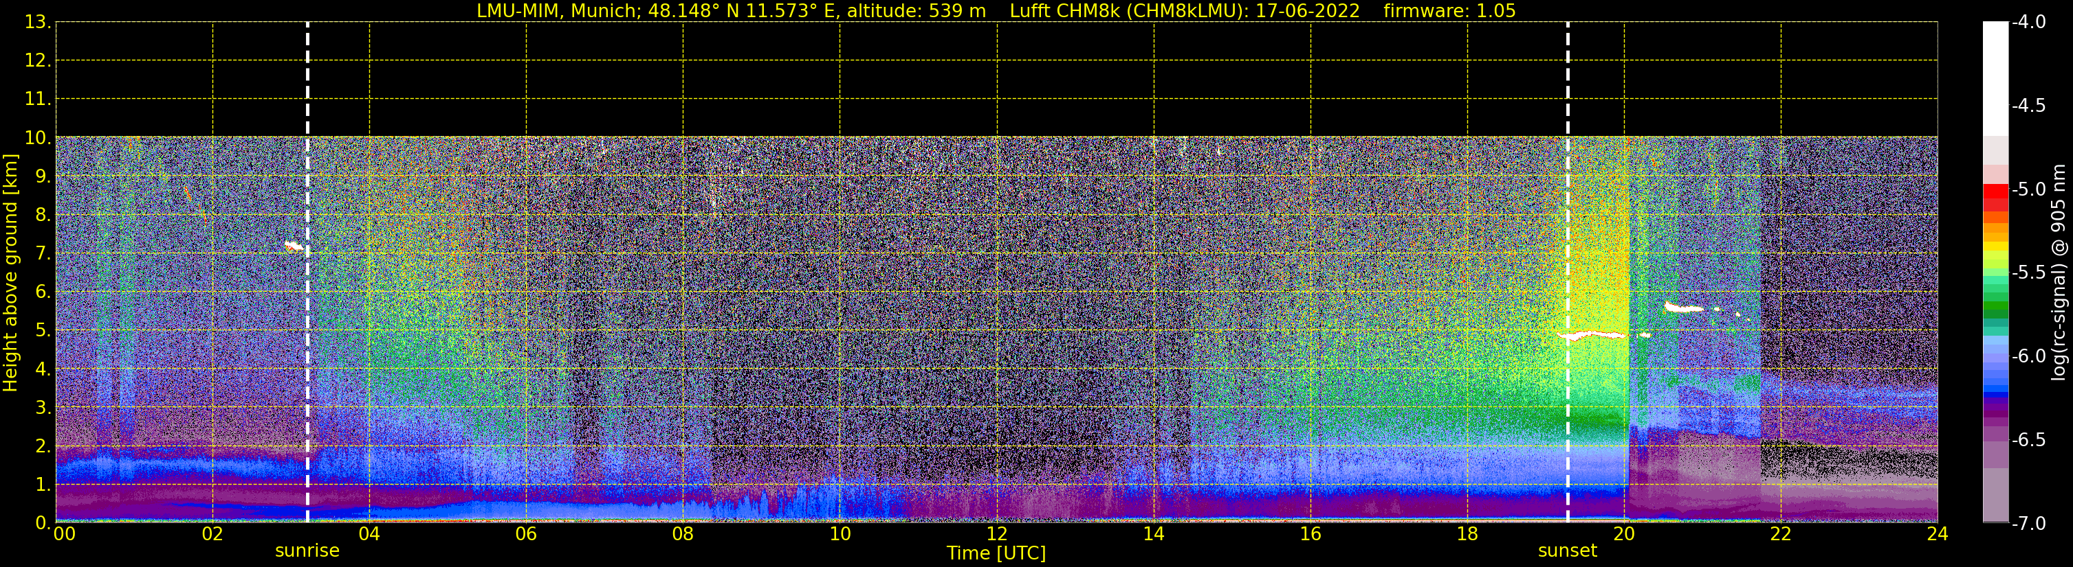Click the colorbar tick label '-6.0'

coord(2028,356)
